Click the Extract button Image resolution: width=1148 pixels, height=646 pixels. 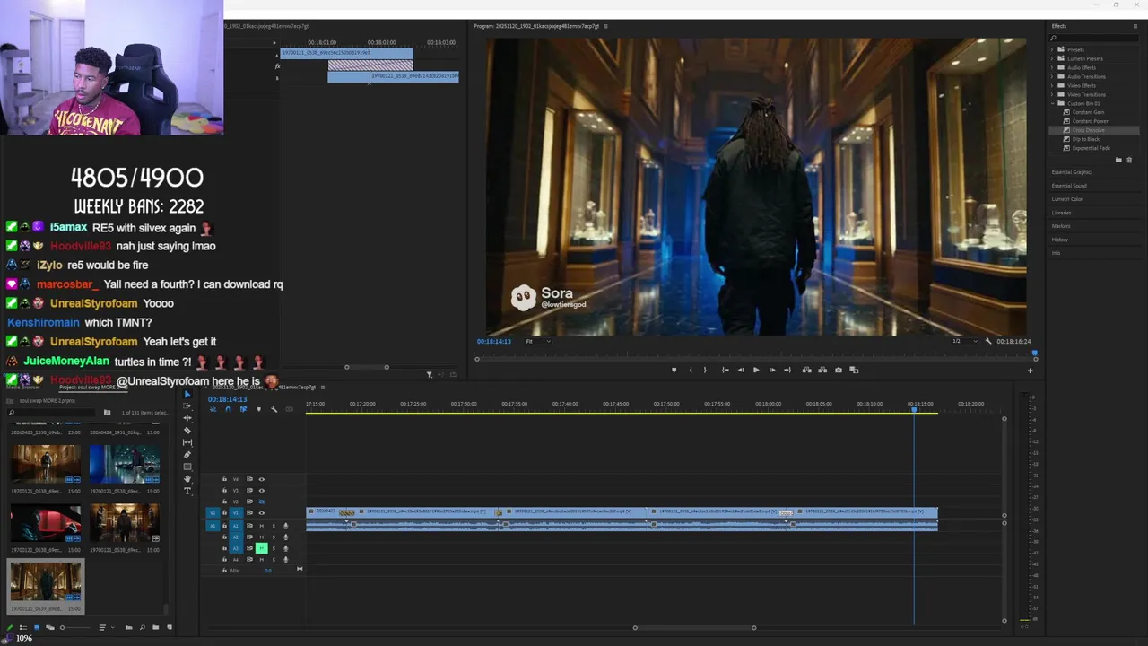pos(822,370)
